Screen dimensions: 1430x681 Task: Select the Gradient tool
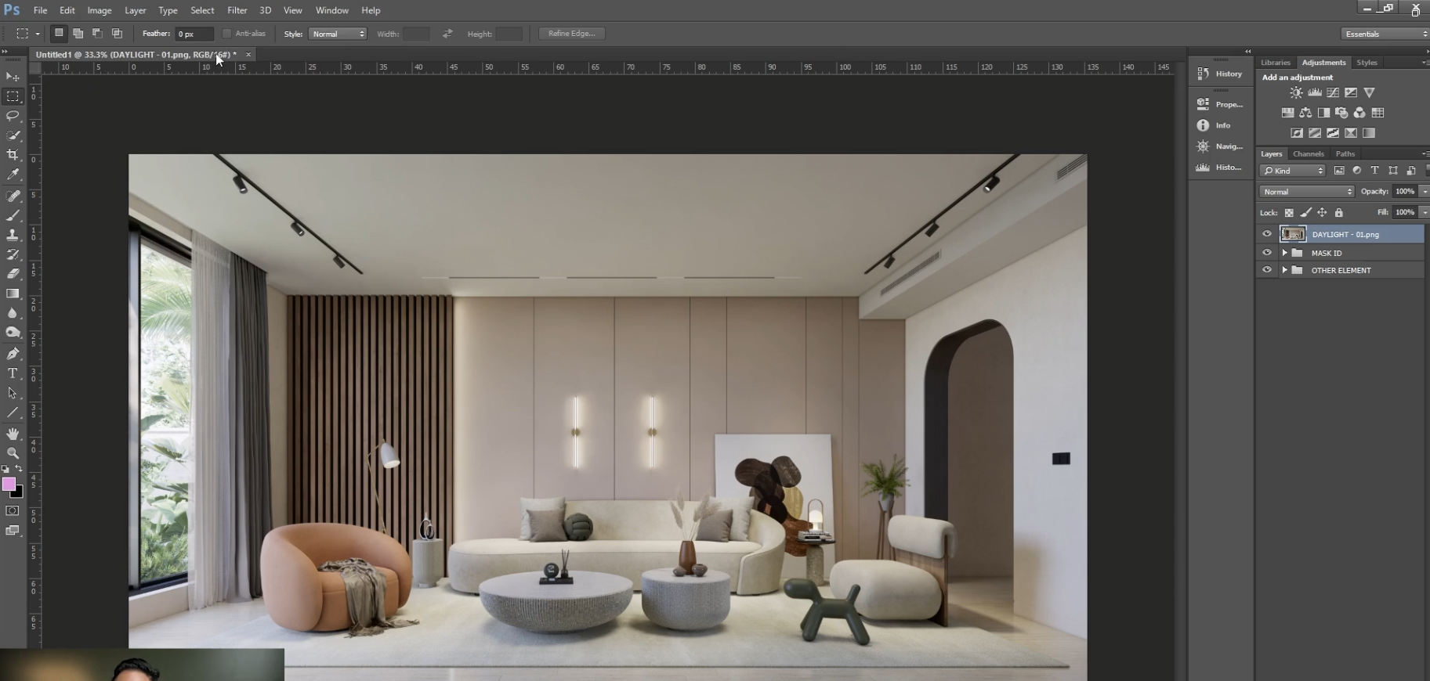click(13, 294)
